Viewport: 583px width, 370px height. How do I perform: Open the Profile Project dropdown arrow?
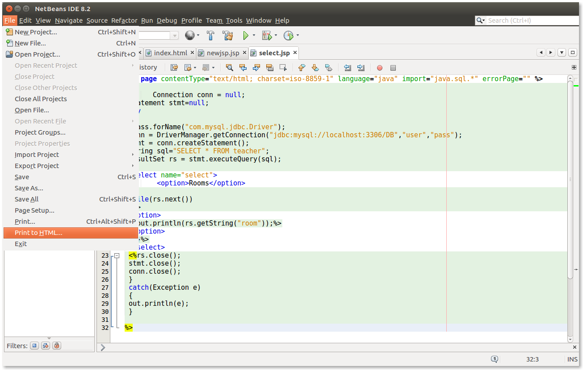[298, 35]
